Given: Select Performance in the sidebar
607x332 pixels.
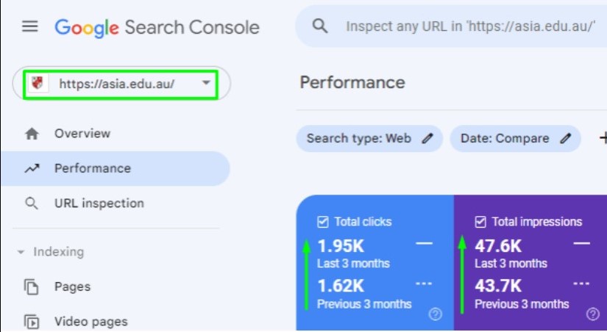Looking at the screenshot, I should point(92,168).
